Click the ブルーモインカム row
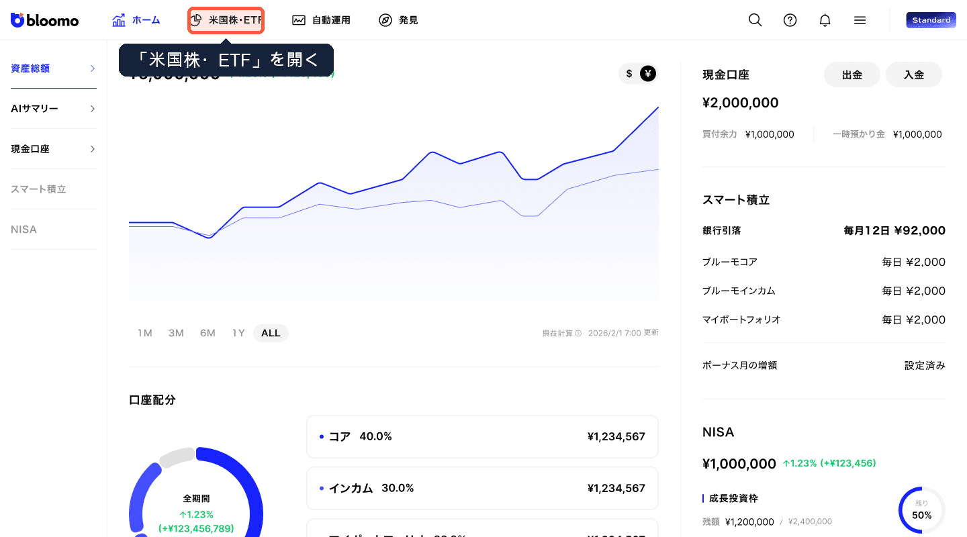The width and height of the screenshot is (967, 537). tap(824, 291)
